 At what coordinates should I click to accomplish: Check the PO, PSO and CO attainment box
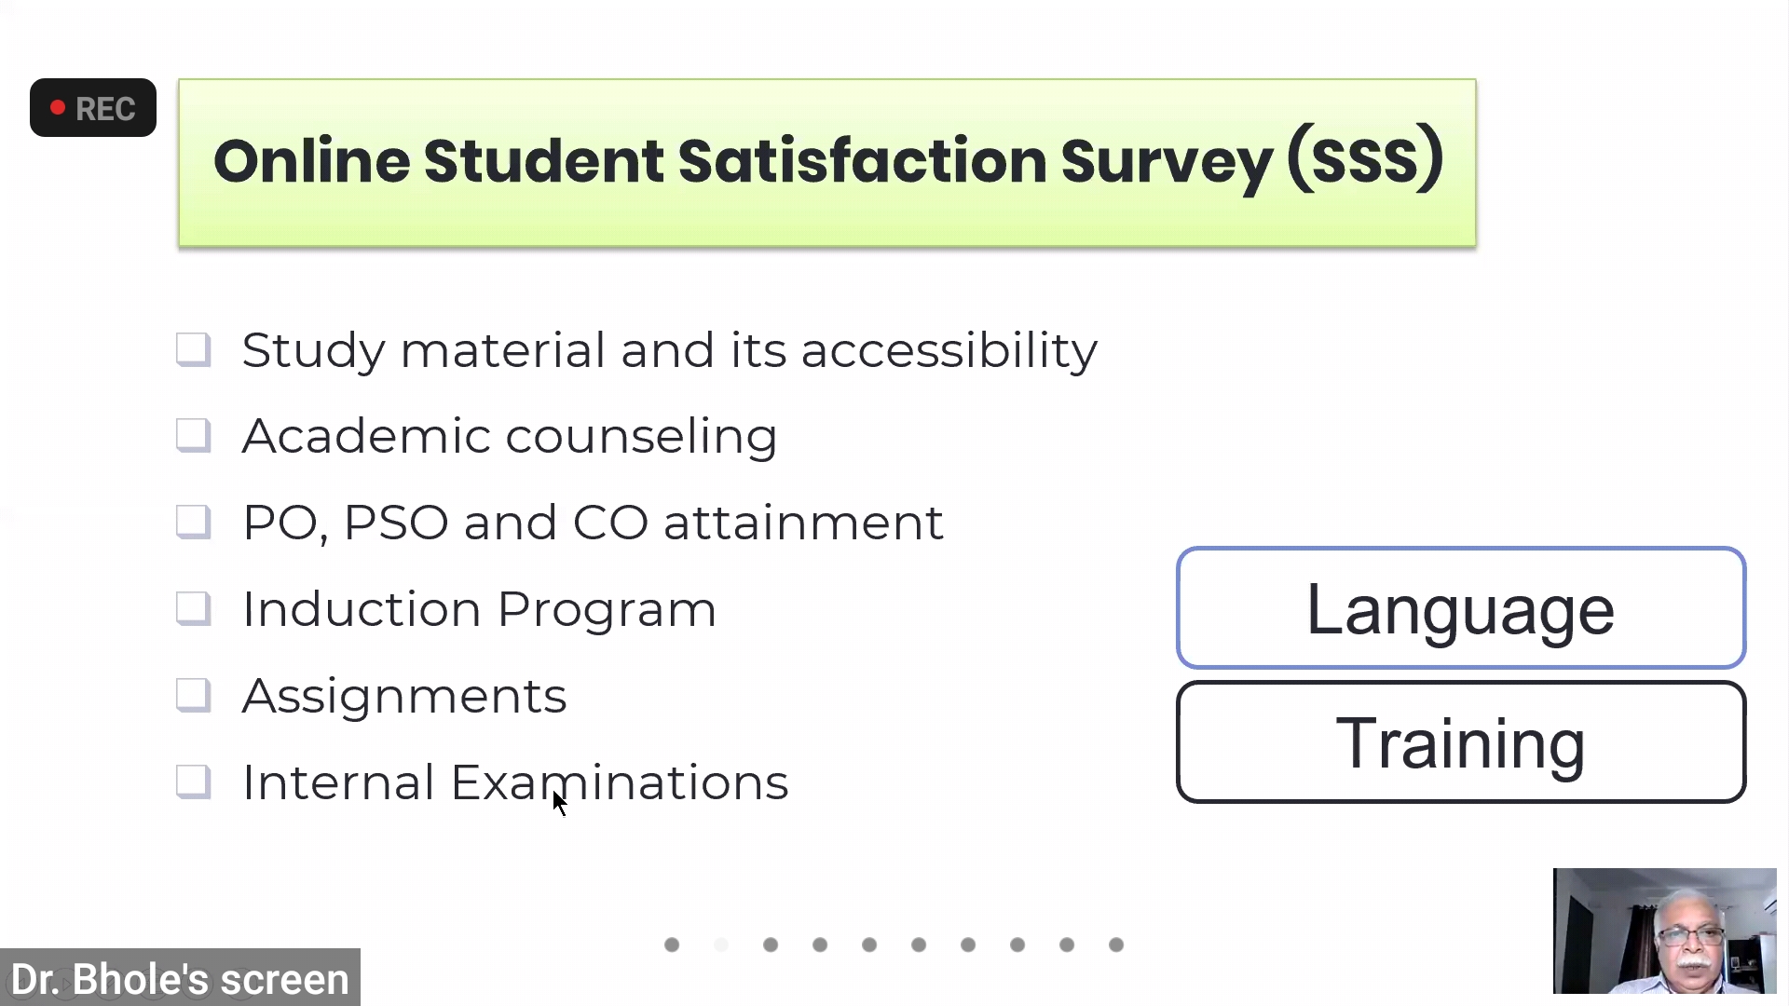[193, 522]
